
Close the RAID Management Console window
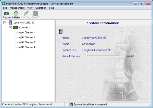(148, 4)
